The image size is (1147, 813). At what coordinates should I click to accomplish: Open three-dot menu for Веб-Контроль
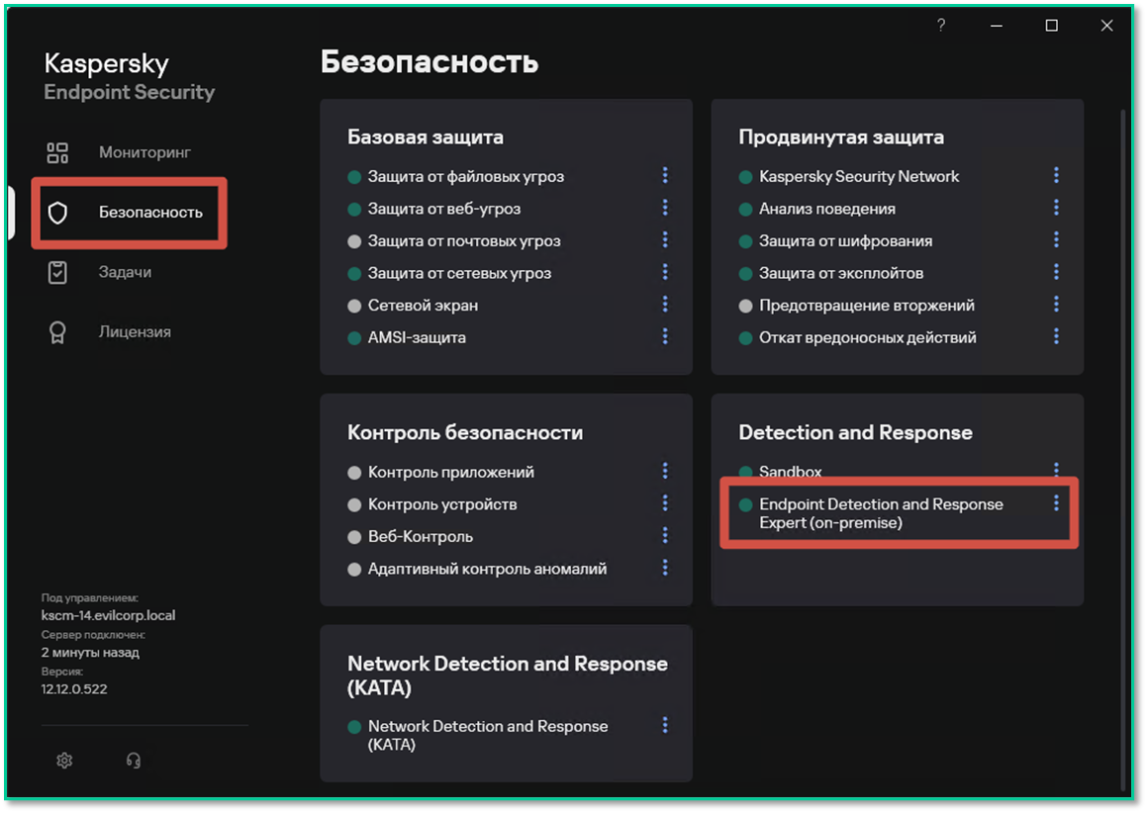tap(665, 535)
